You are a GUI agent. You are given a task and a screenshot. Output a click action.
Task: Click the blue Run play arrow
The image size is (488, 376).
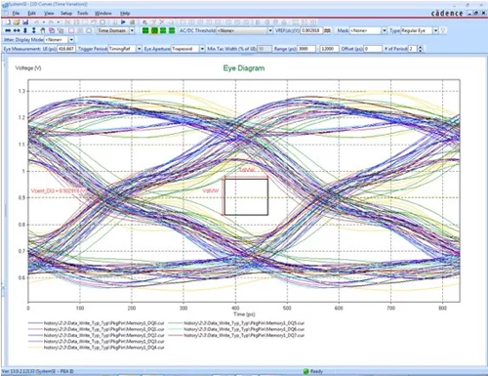coord(123,22)
